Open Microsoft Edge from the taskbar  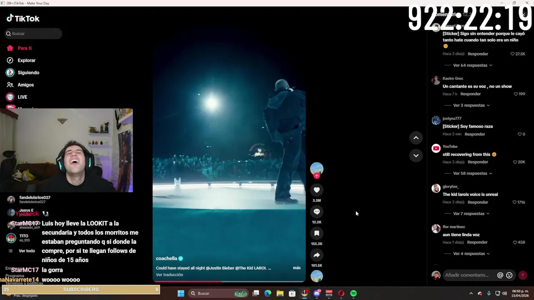(x=268, y=293)
